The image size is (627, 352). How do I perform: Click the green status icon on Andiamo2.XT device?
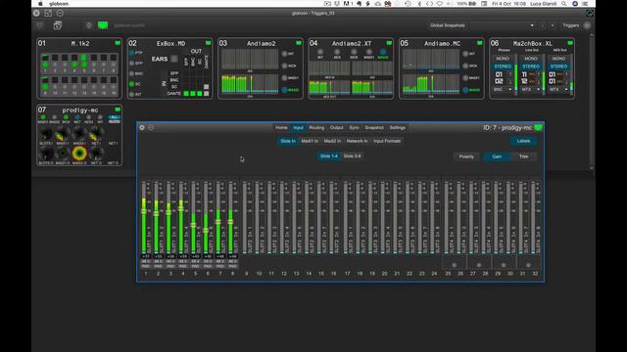pyautogui.click(x=389, y=43)
